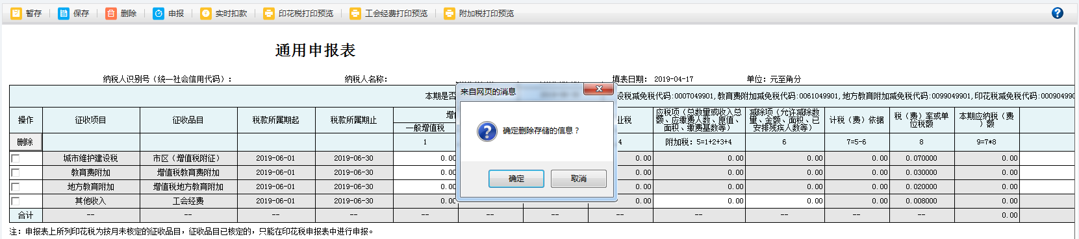The height and width of the screenshot is (239, 1079).
Task: Click the 计税（费）依据 column header
Action: point(857,120)
